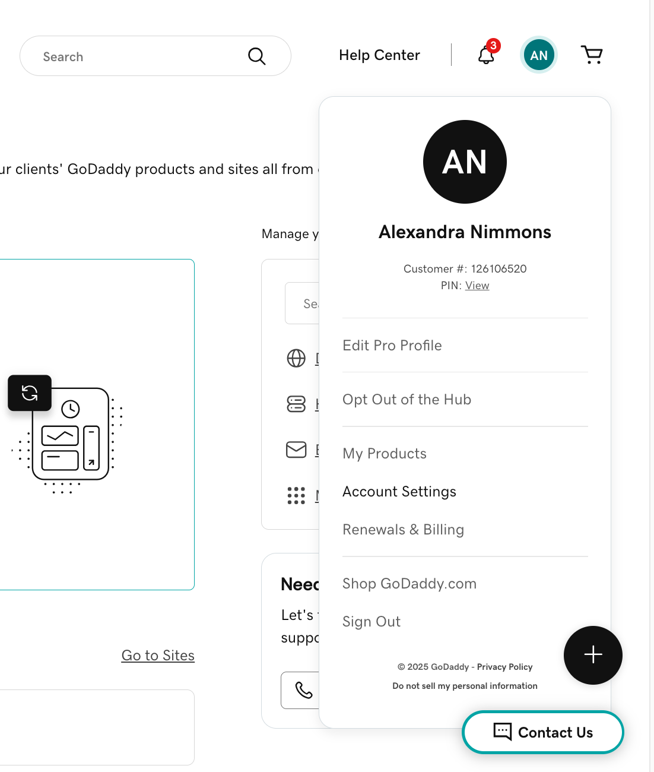Choose Opt Out of the Hub

(x=407, y=400)
